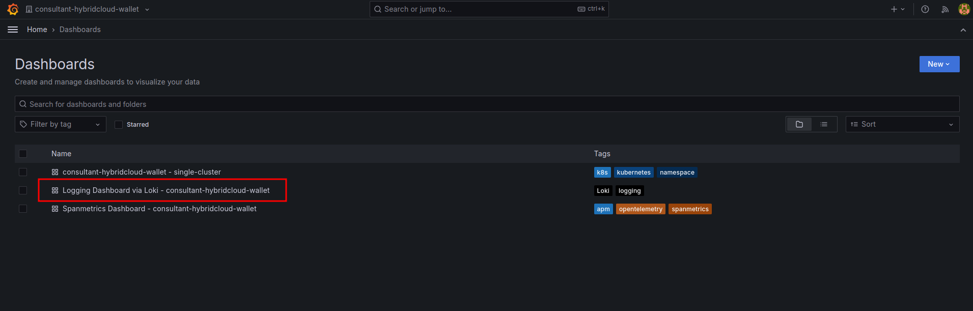Click the Name column header

[61, 154]
